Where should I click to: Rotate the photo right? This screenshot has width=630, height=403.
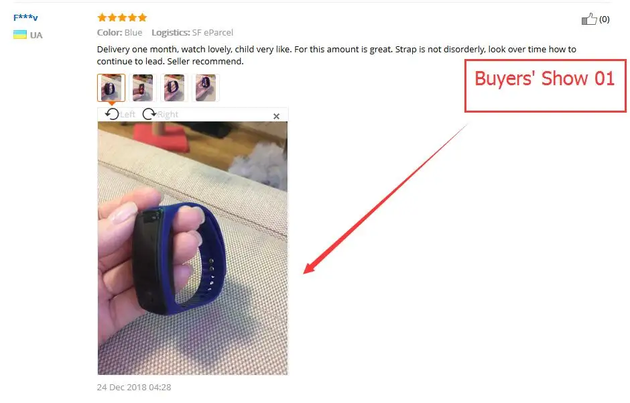pos(149,114)
